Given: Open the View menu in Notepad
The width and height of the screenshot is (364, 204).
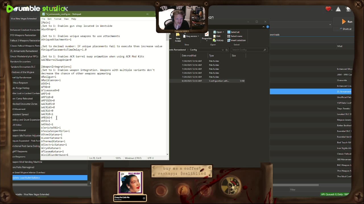Looking at the screenshot, I should (66, 19).
